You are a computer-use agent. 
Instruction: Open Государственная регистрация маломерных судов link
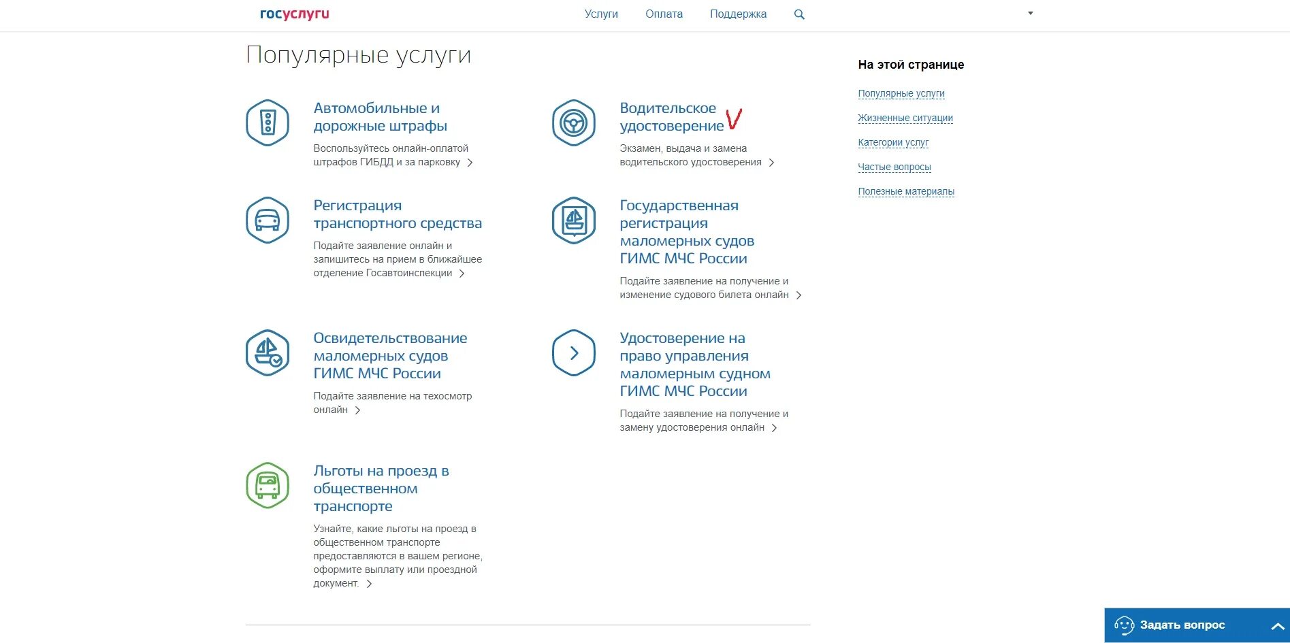(687, 232)
